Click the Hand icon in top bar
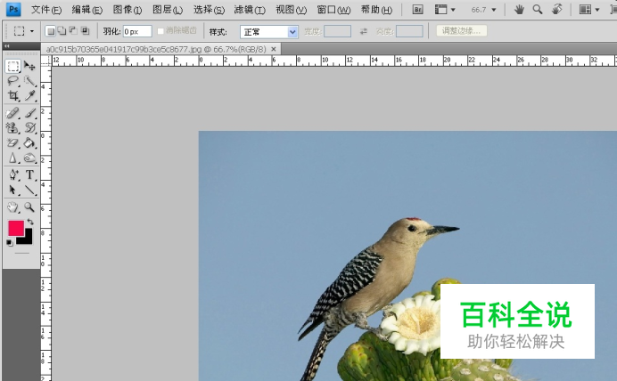The image size is (617, 381). (x=520, y=10)
